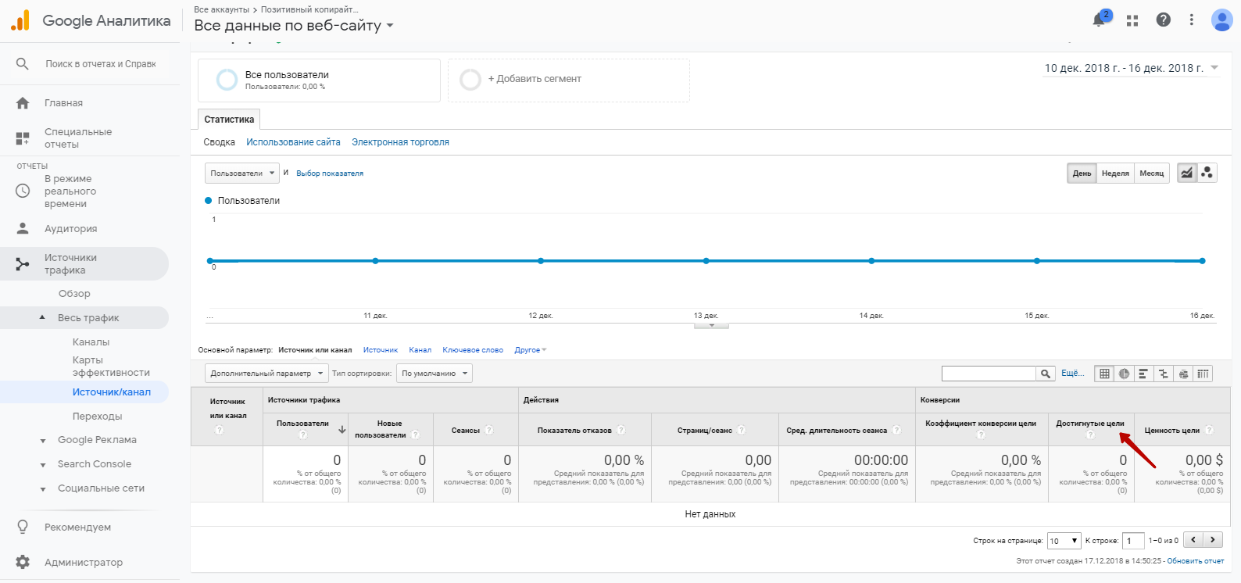1241x583 pixels.
Task: Select the День time granularity
Action: (x=1082, y=173)
